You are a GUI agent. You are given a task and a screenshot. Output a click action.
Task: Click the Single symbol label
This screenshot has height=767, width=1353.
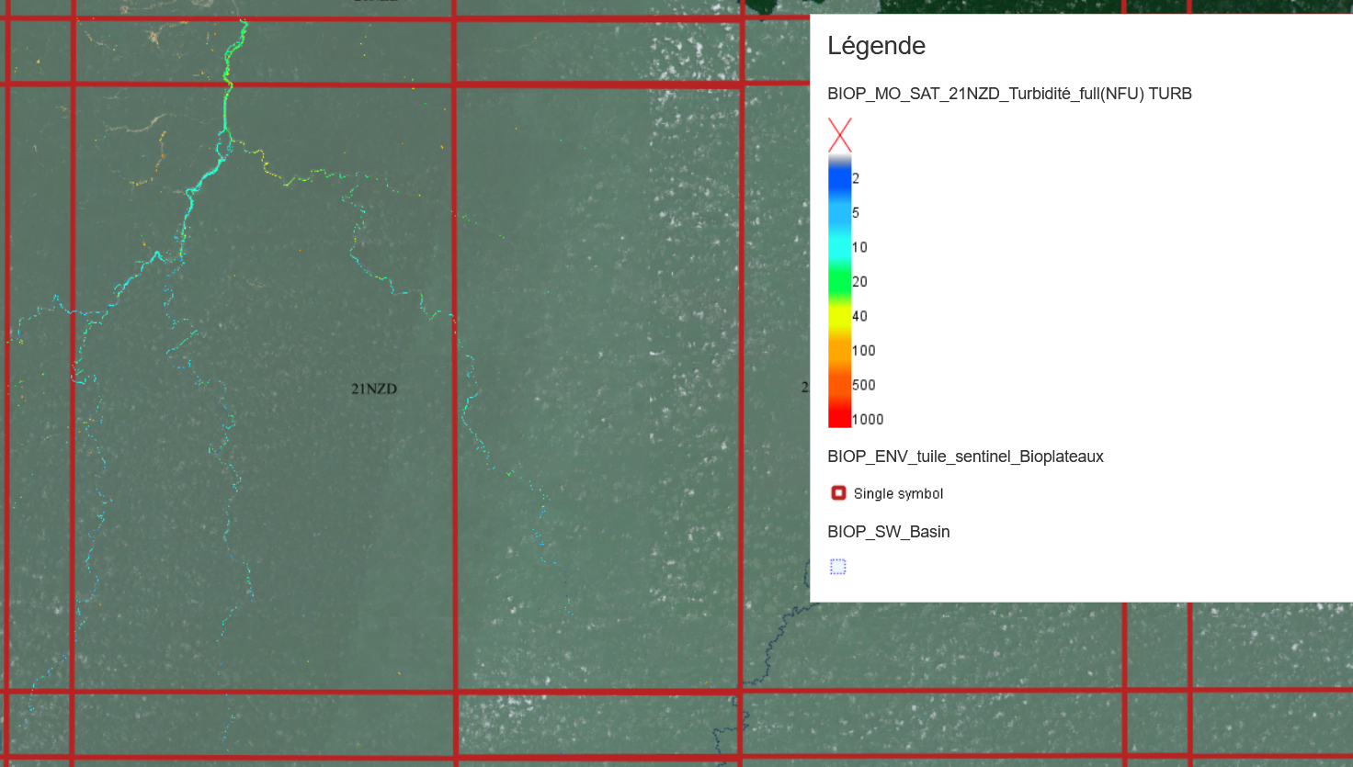point(898,494)
